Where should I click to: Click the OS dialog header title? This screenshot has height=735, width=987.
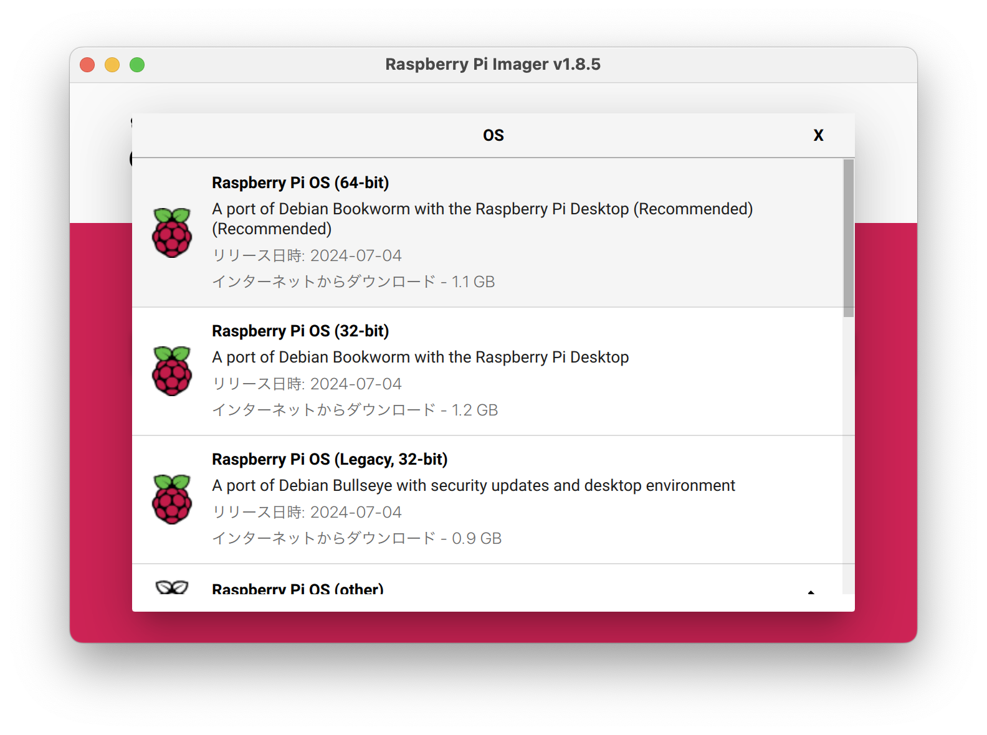pos(493,135)
